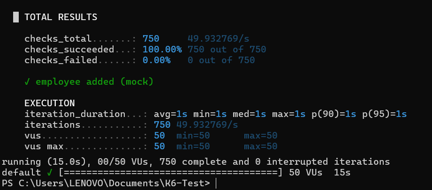
Task: Click the iteration_duration label
Action: (75, 114)
